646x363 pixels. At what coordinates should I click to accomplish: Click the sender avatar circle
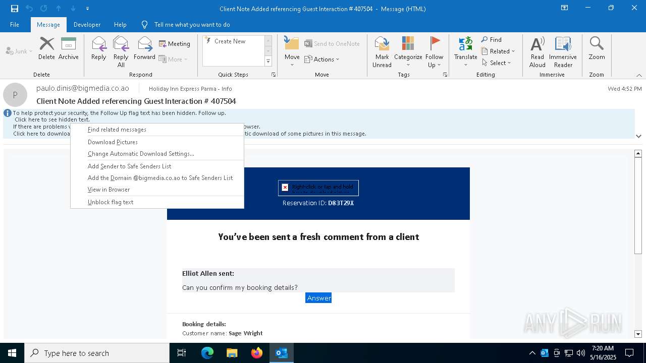tap(15, 95)
